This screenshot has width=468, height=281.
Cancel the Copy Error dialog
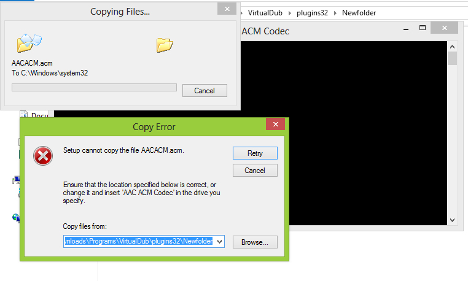tap(255, 171)
